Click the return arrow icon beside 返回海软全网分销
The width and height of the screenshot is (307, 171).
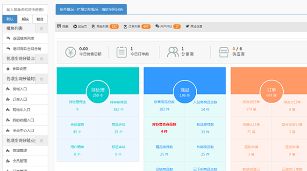[x=8, y=49]
